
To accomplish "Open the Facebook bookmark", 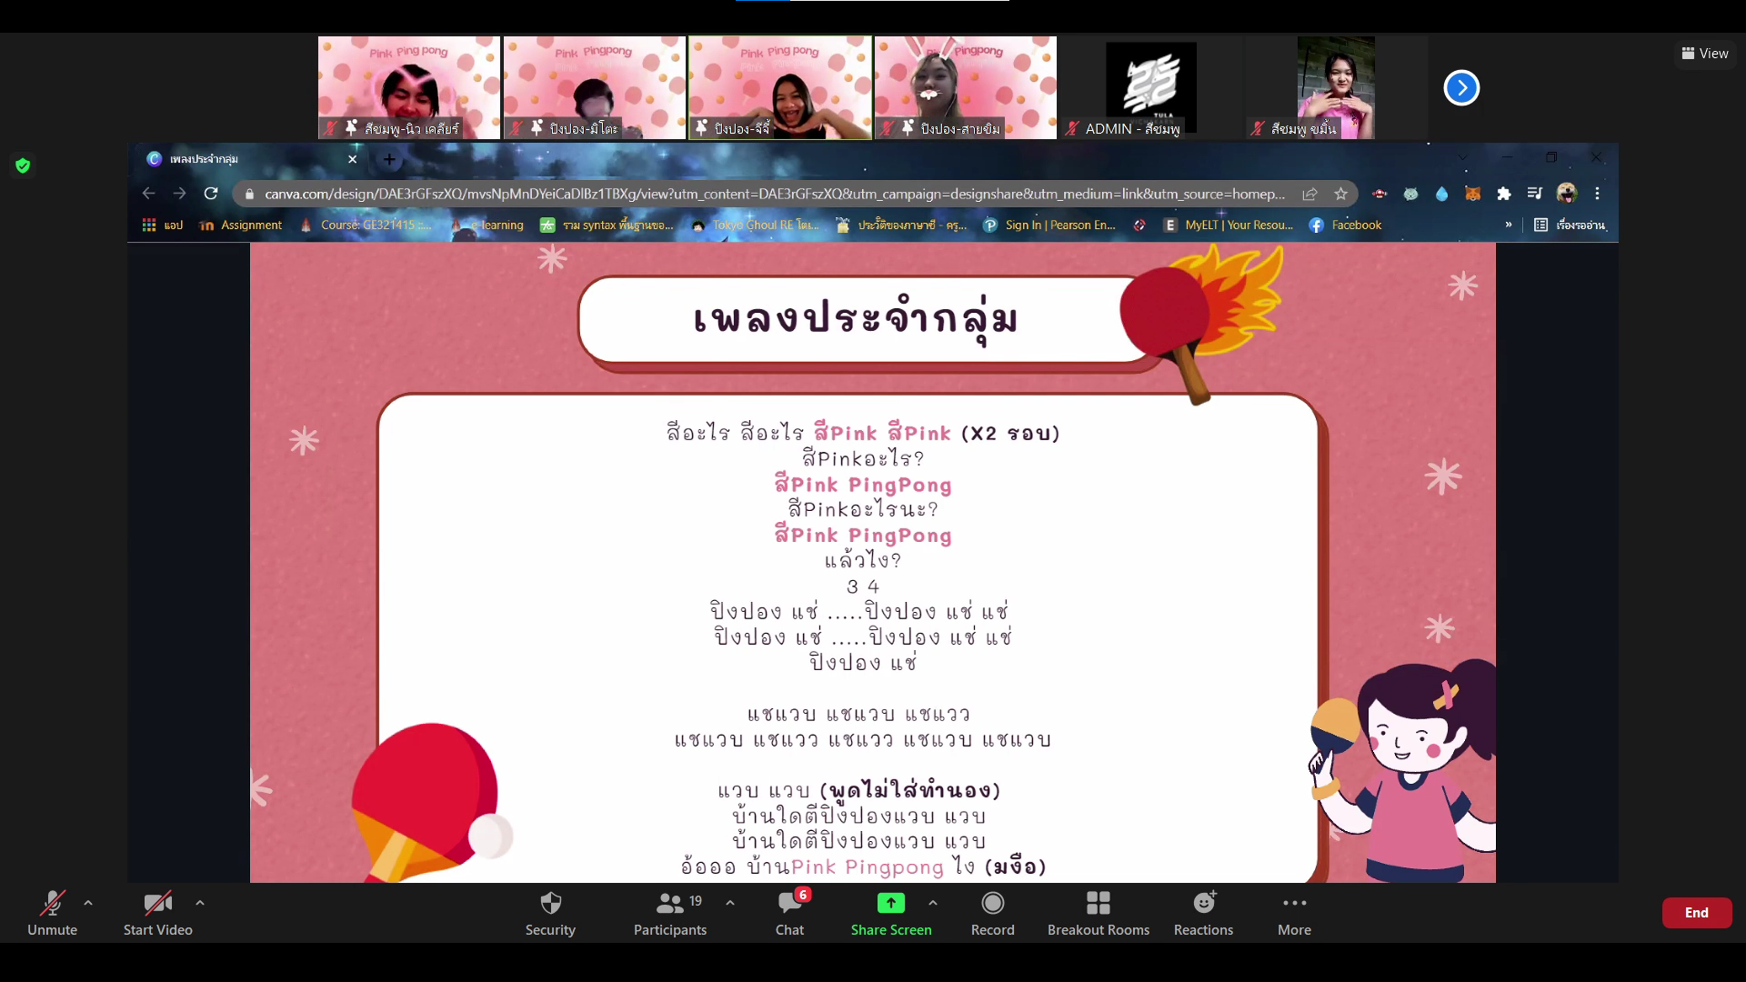I will [x=1345, y=225].
